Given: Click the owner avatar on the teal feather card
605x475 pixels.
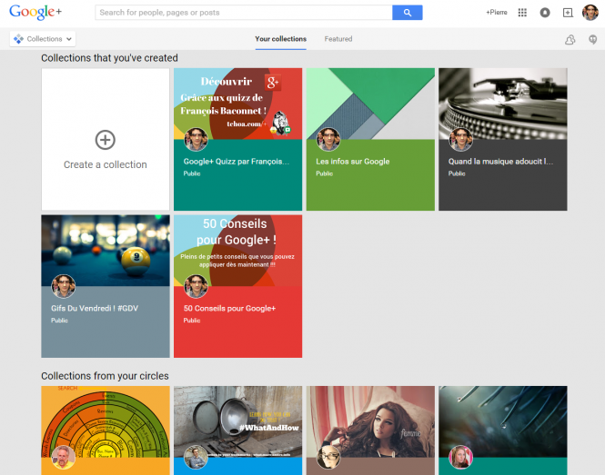Looking at the screenshot, I should tap(460, 457).
